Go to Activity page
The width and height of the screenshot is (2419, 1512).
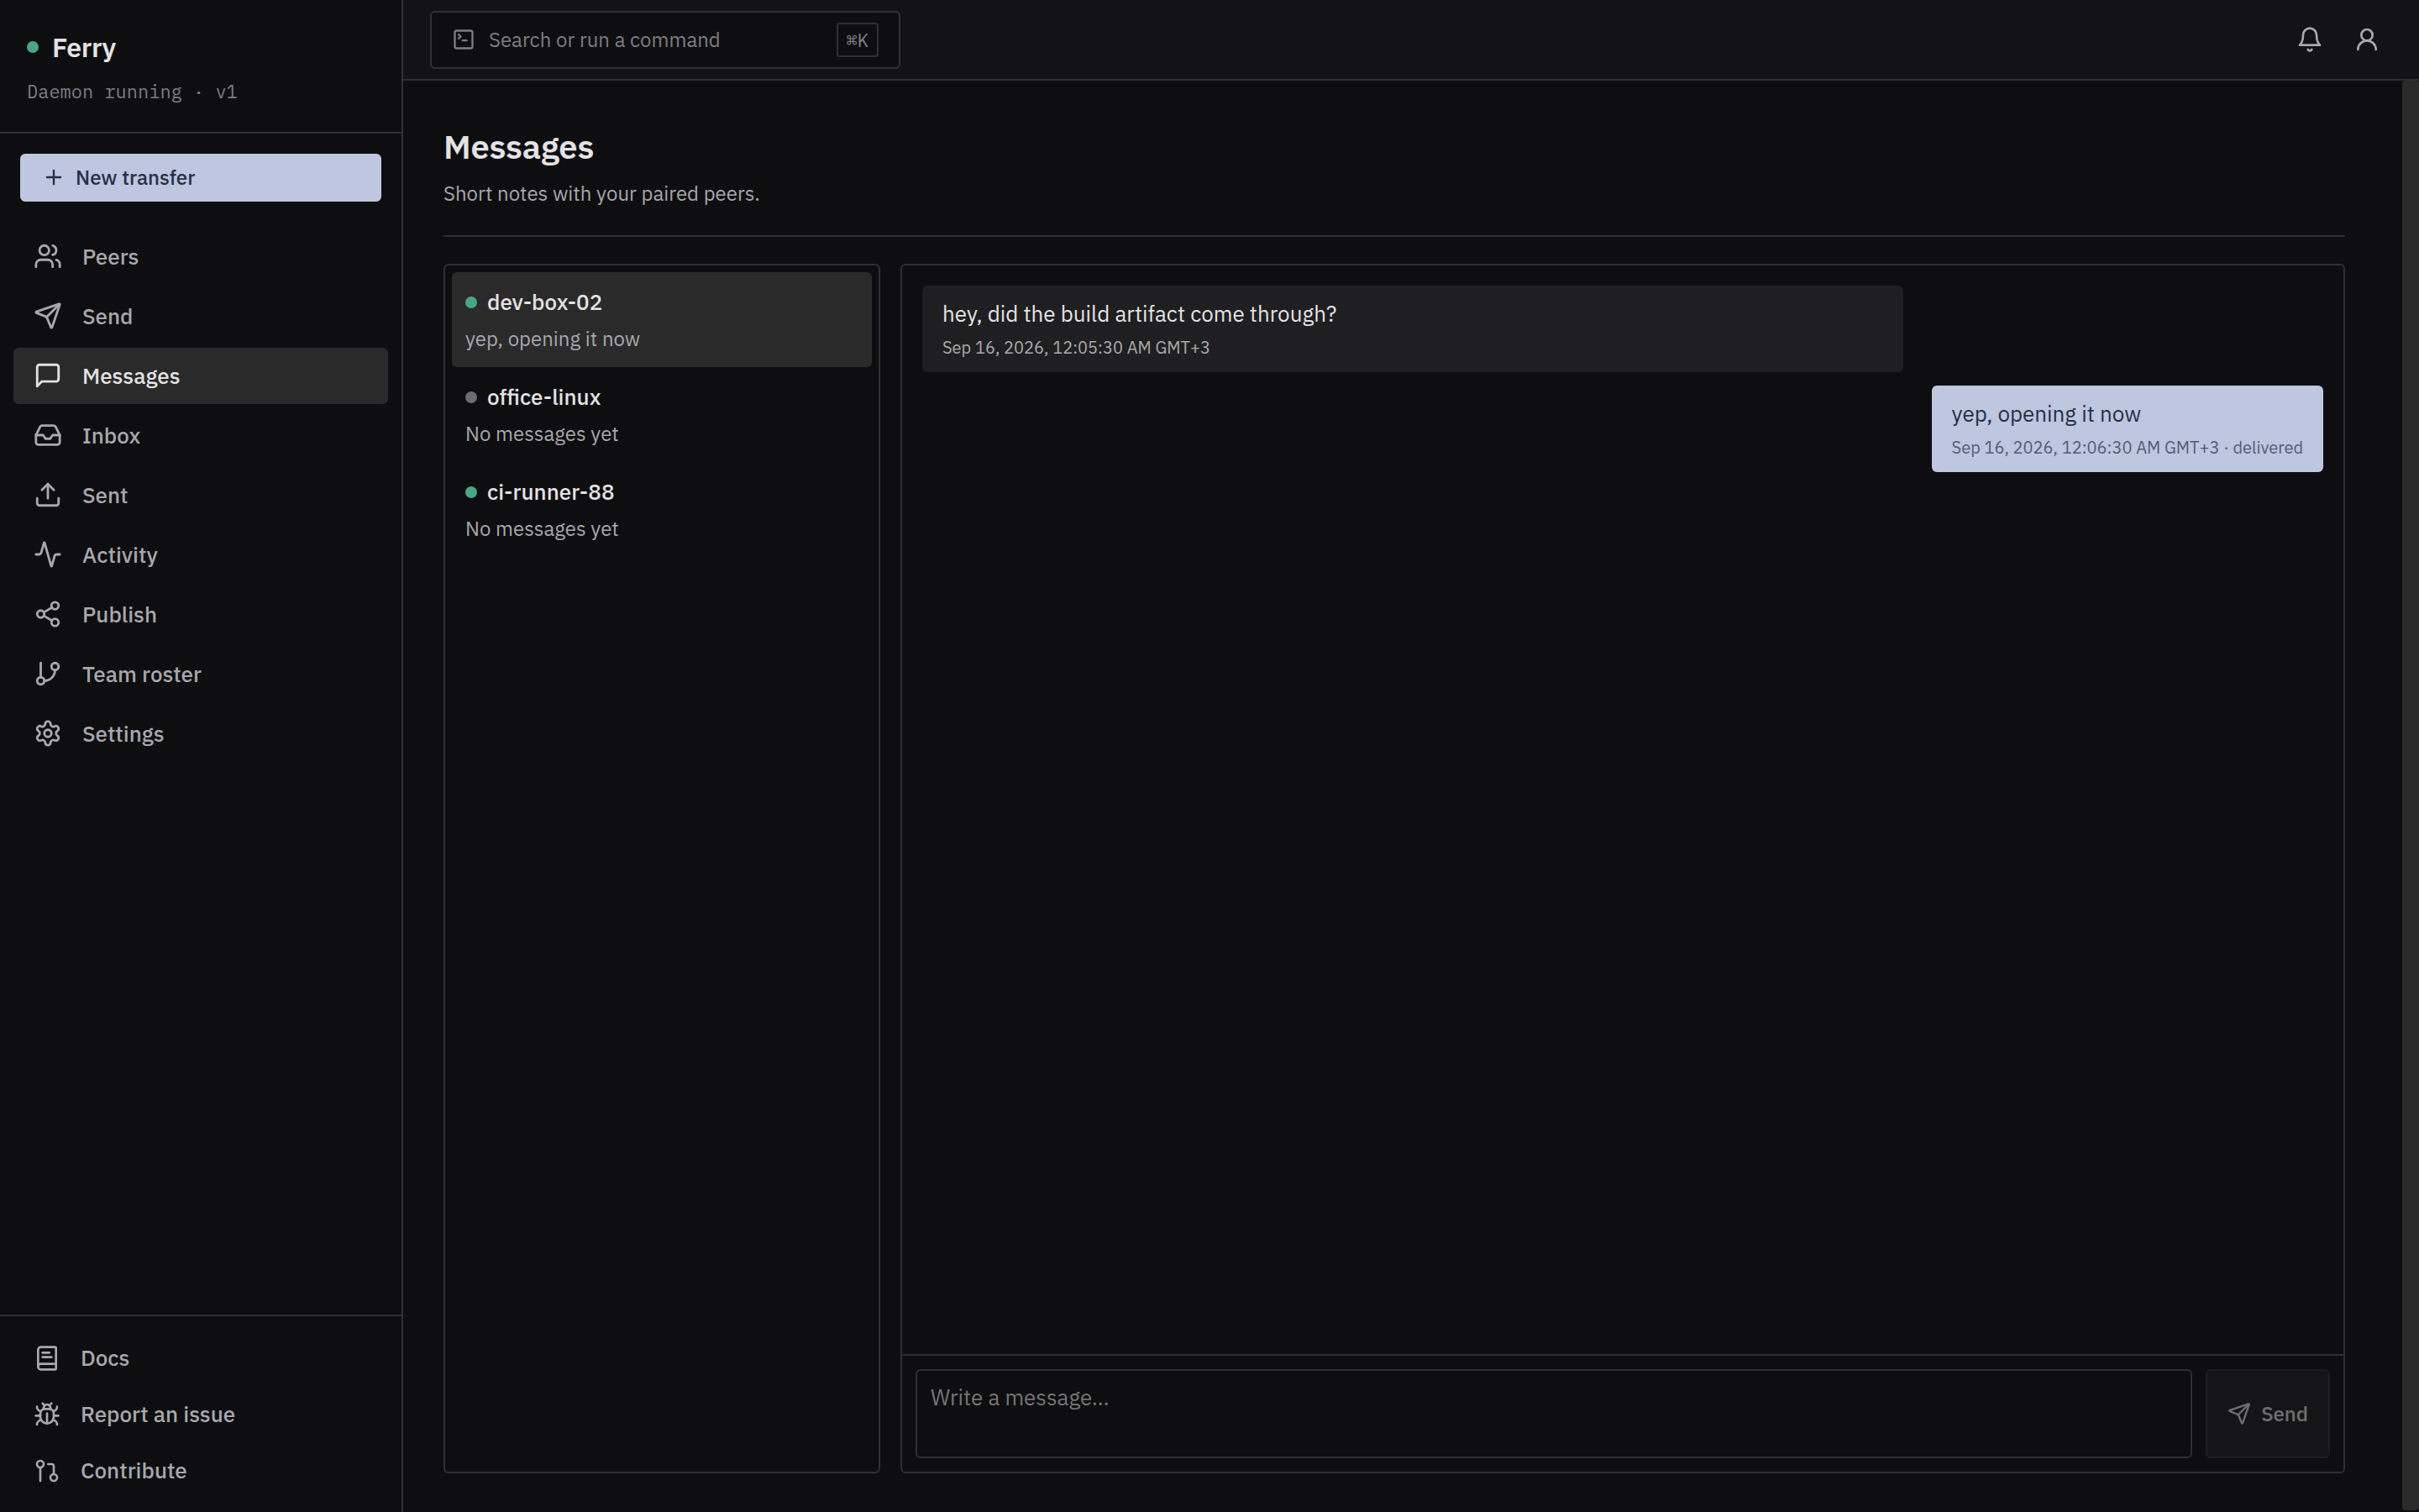200,555
